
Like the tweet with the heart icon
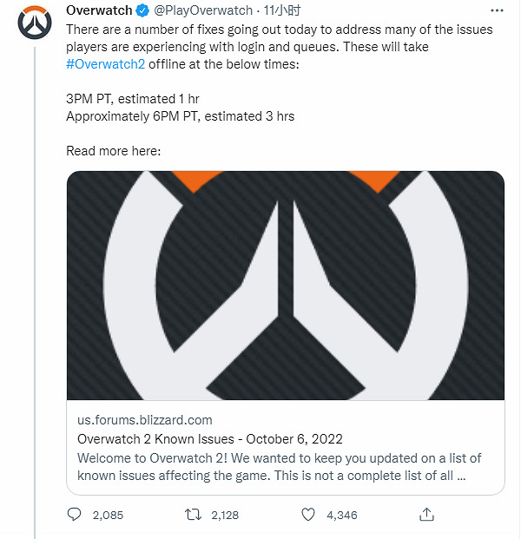[x=307, y=515]
